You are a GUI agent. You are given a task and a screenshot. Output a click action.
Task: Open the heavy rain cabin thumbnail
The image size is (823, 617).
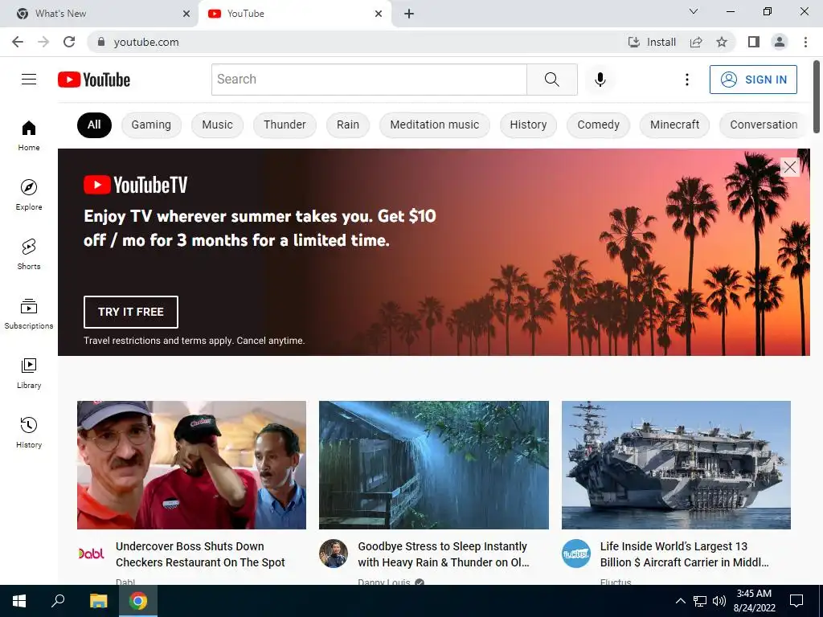point(433,465)
